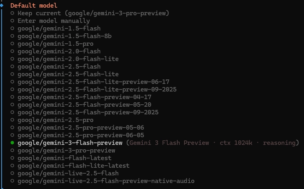Select gemini-2.5-pro-preview-06-05 option

click(81, 135)
